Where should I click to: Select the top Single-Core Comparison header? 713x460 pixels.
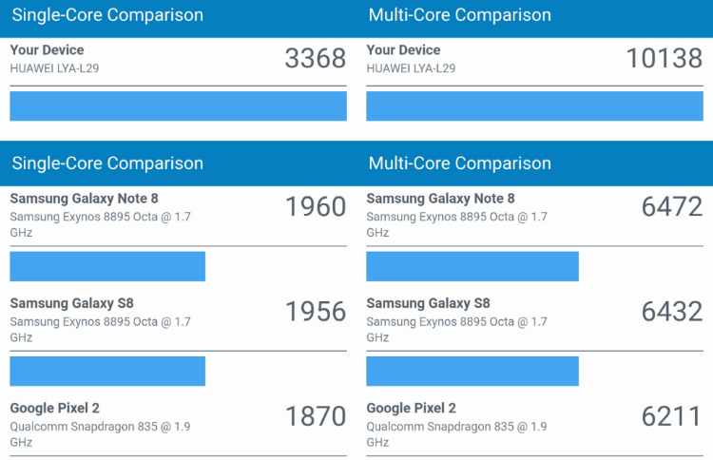[107, 15]
